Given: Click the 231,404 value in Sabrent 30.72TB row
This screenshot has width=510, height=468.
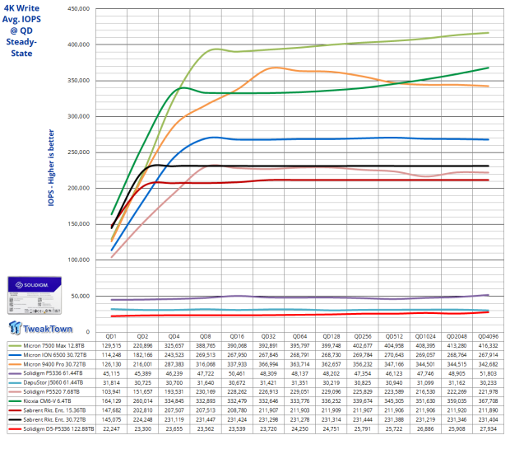Looking at the screenshot, I should tap(489, 419).
